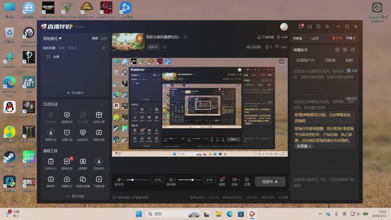The height and width of the screenshot is (220, 391).
Task: Click the user avatar in title bar
Action: click(284, 26)
